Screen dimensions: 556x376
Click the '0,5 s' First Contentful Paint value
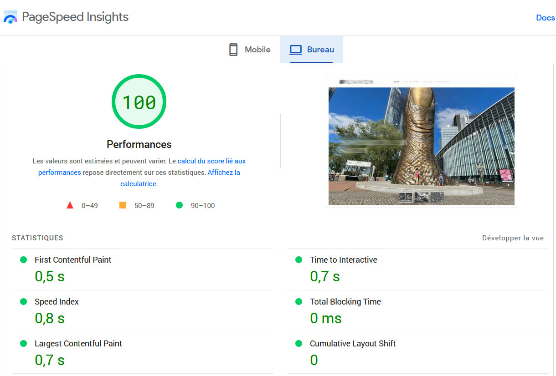tap(50, 276)
